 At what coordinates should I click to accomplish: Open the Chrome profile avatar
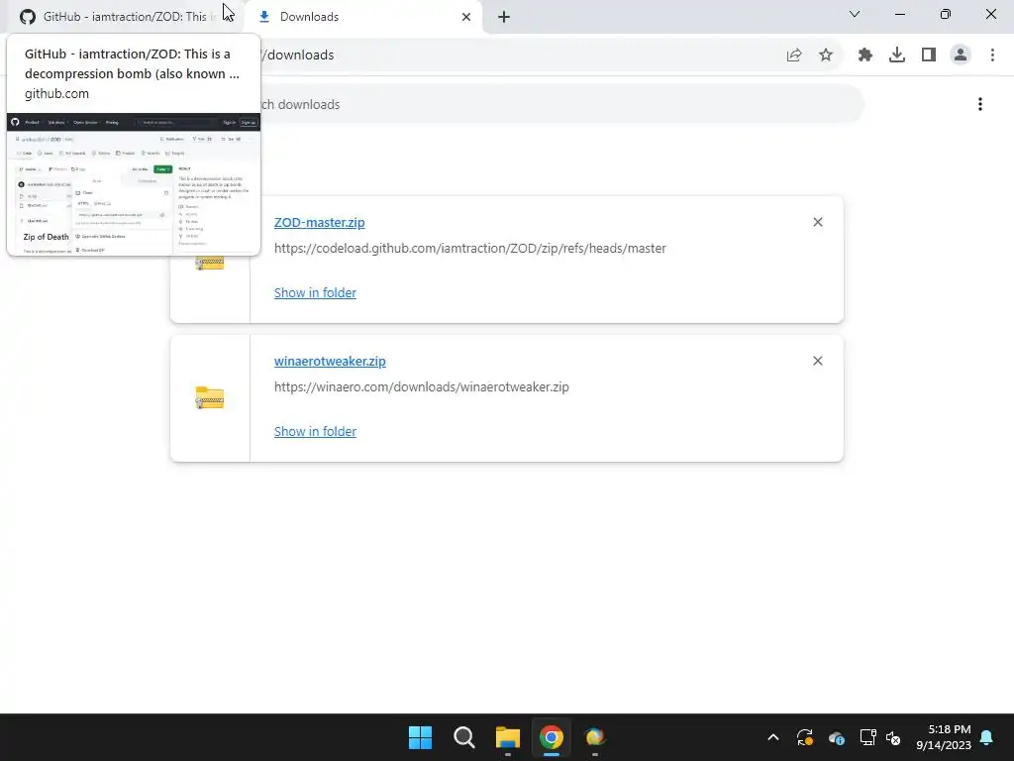pos(961,55)
